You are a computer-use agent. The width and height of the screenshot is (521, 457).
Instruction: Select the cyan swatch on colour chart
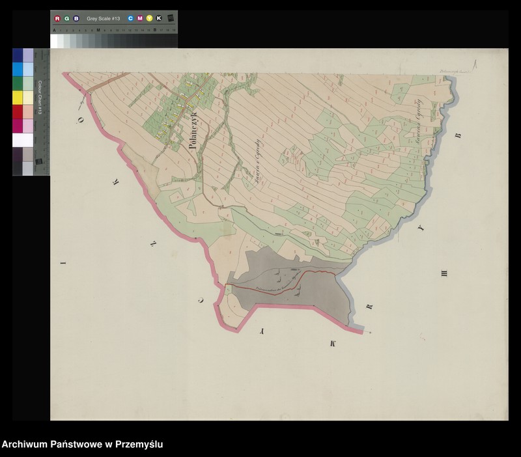pos(18,69)
